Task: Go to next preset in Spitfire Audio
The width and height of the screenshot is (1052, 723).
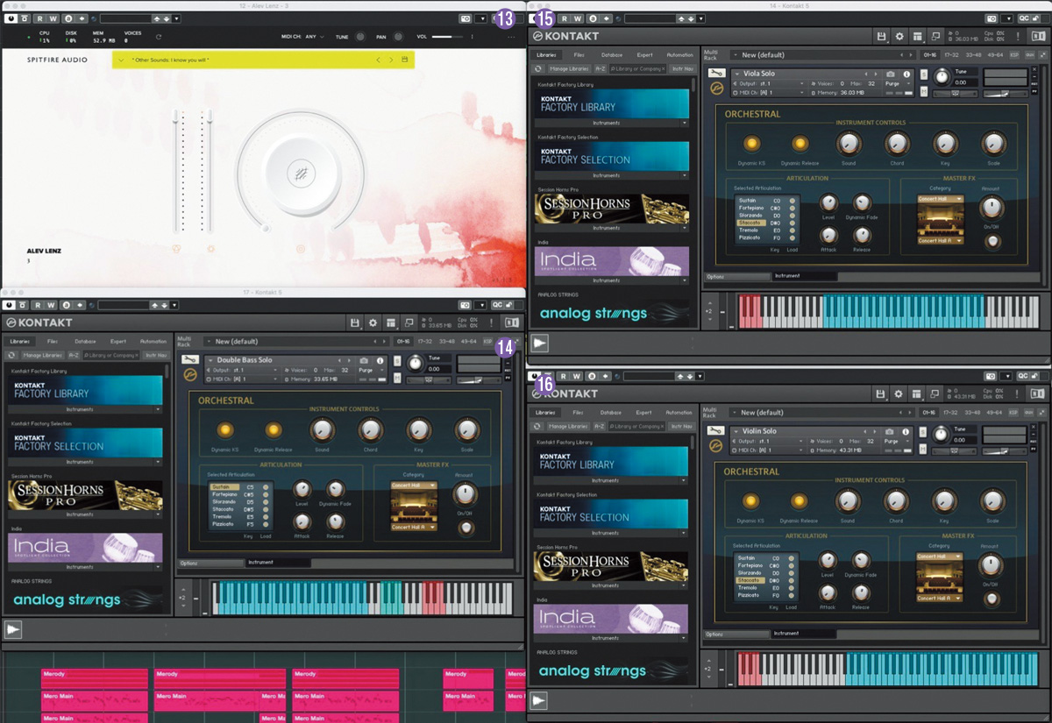Action: [x=391, y=60]
